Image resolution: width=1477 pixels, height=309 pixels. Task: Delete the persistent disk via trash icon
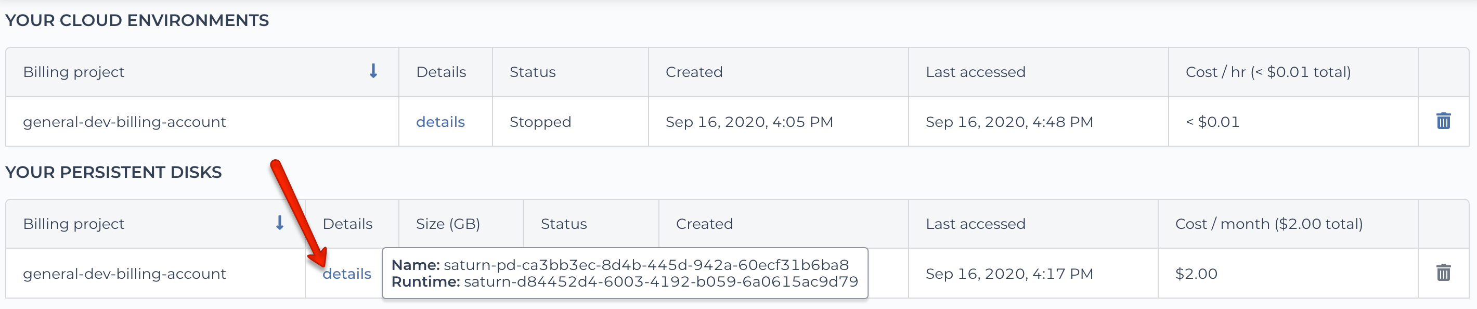1443,273
